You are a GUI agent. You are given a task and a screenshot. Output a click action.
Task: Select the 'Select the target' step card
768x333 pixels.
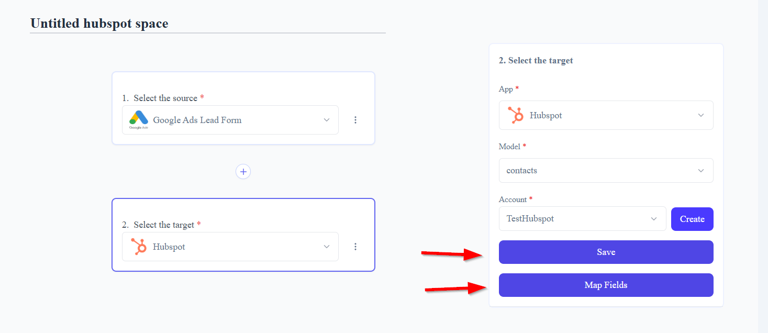tap(243, 235)
